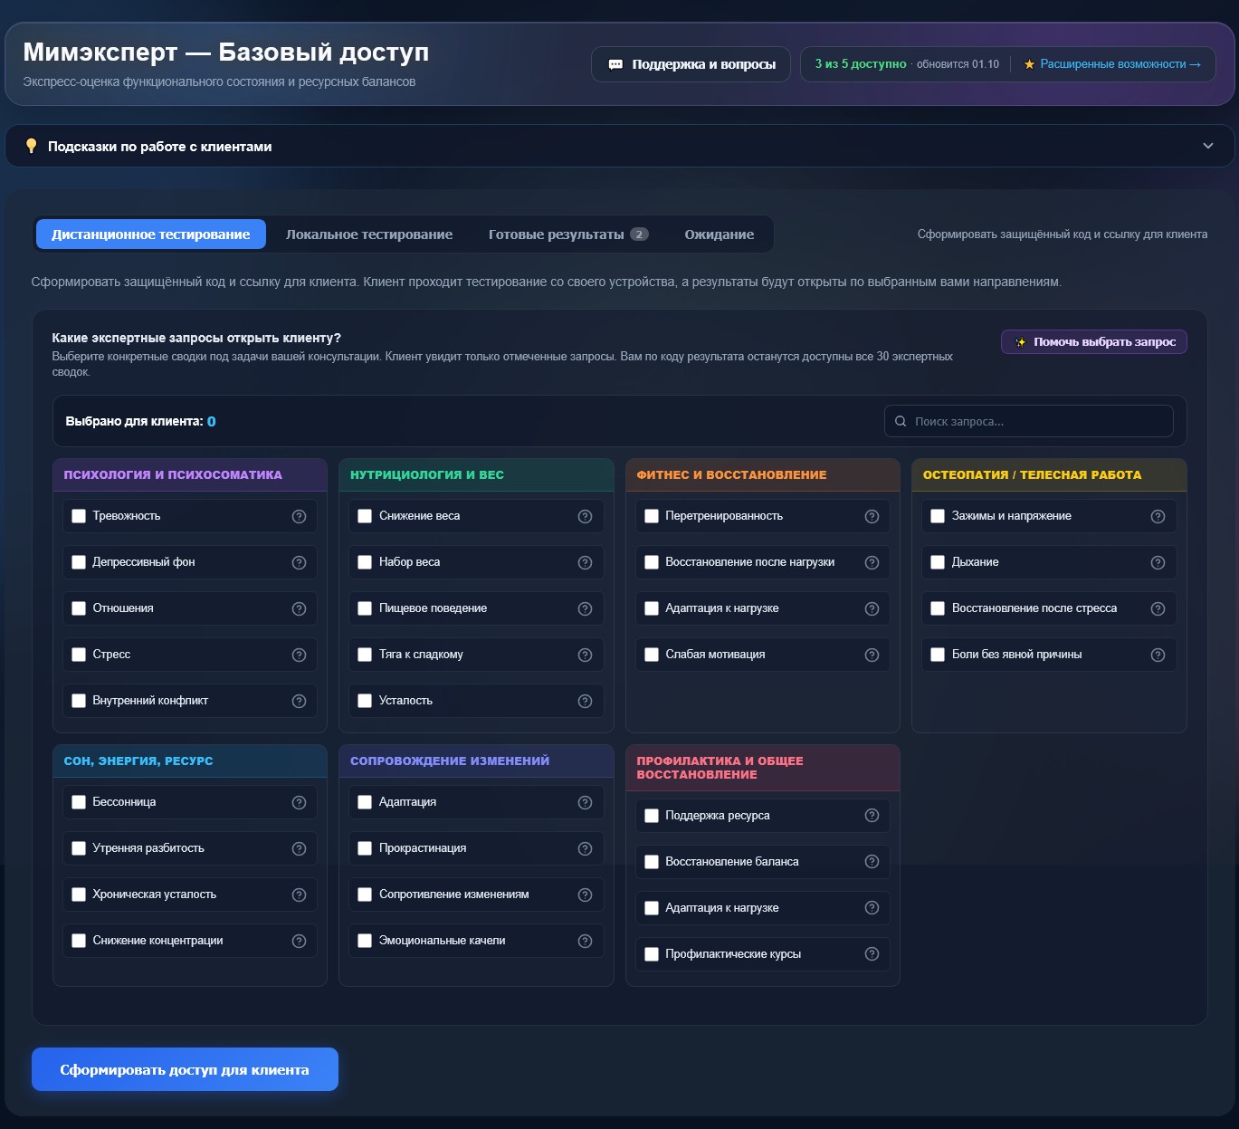Open help icon for Зажимы и напряжение
This screenshot has height=1129, width=1239.
click(x=1158, y=516)
